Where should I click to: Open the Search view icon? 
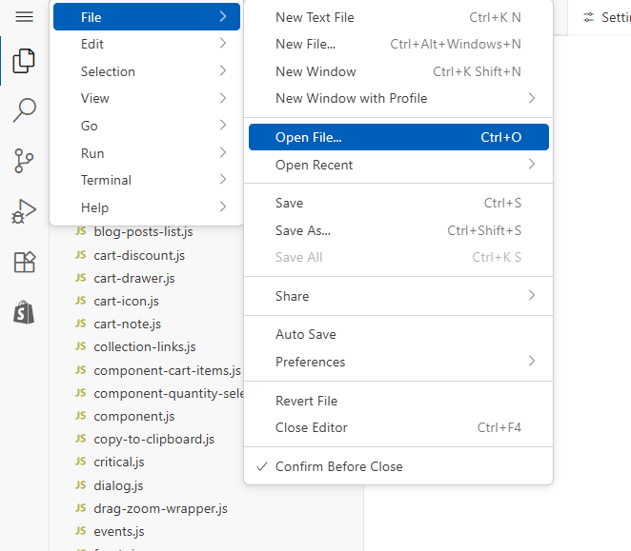25,110
